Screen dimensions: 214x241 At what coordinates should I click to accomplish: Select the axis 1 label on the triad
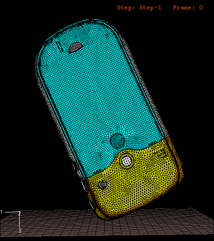[x=1, y=212]
